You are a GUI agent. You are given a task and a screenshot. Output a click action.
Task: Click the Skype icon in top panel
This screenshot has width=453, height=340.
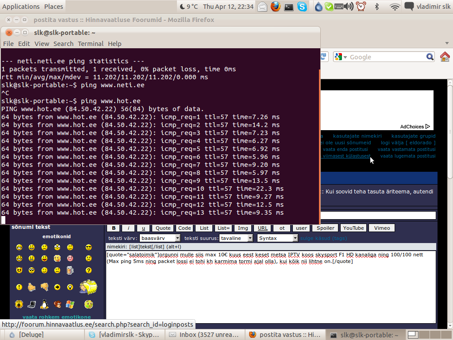(302, 6)
